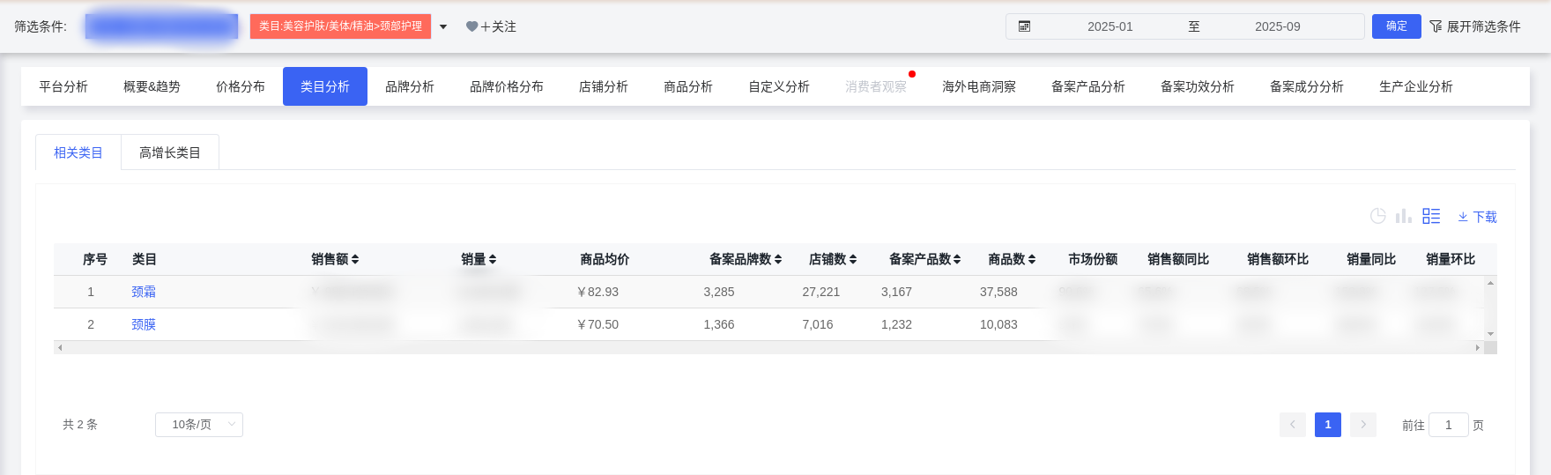Sort table by store count column

pos(832,259)
